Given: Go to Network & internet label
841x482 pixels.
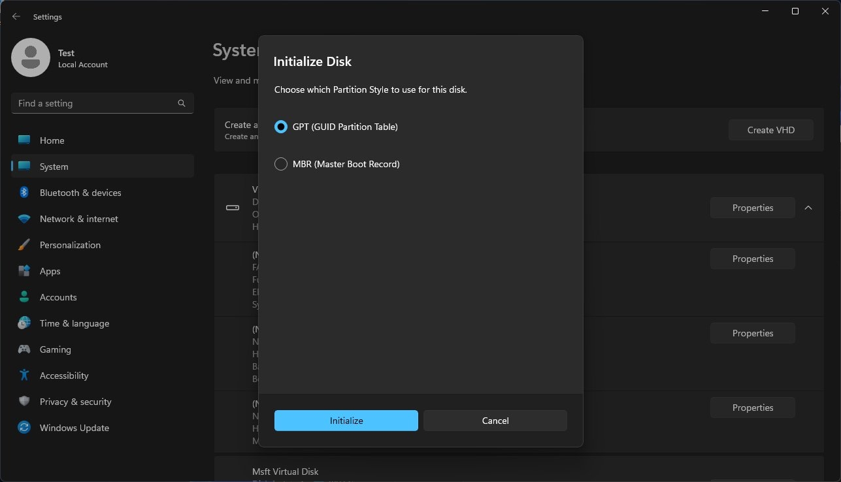Looking at the screenshot, I should pos(79,219).
